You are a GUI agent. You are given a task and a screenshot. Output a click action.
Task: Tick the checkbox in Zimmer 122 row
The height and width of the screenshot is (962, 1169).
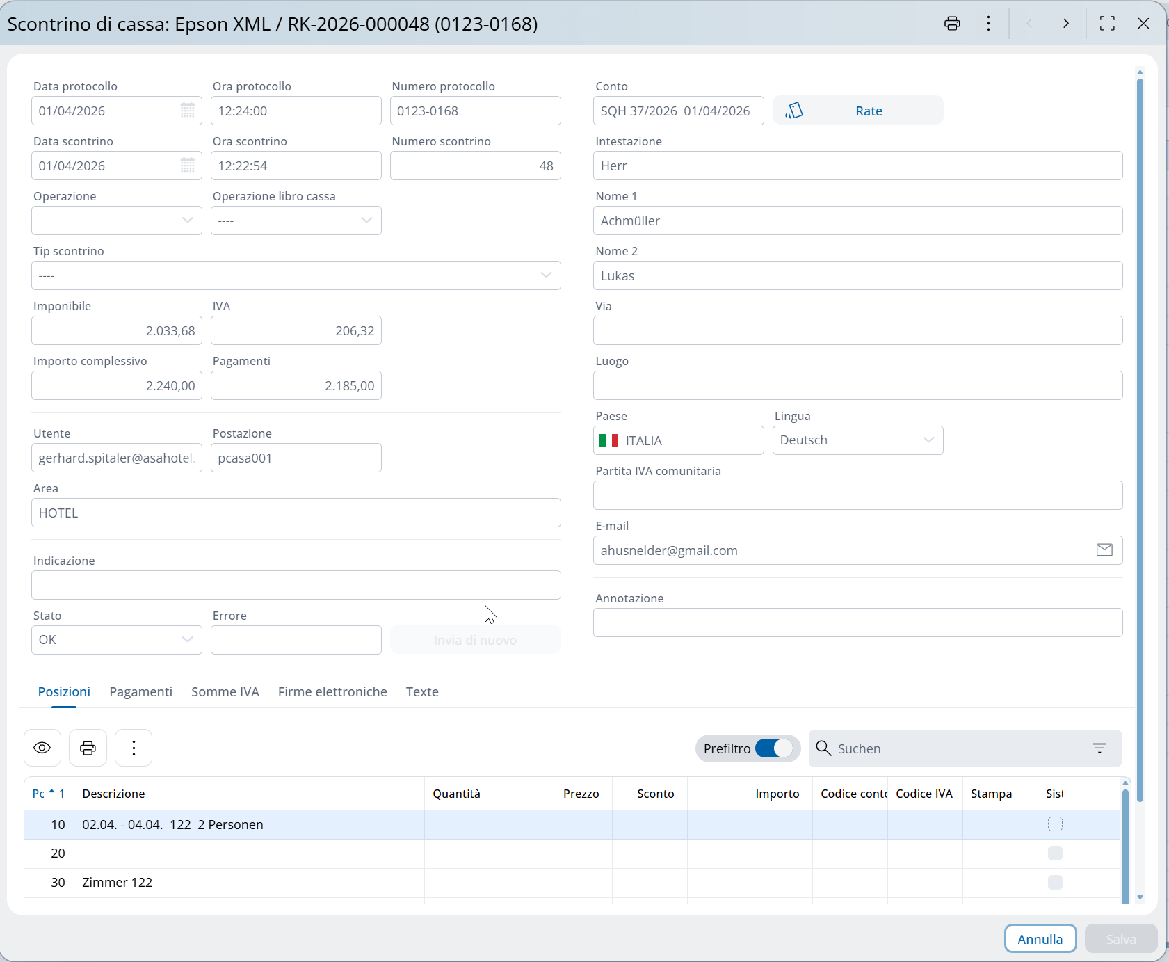coord(1055,882)
